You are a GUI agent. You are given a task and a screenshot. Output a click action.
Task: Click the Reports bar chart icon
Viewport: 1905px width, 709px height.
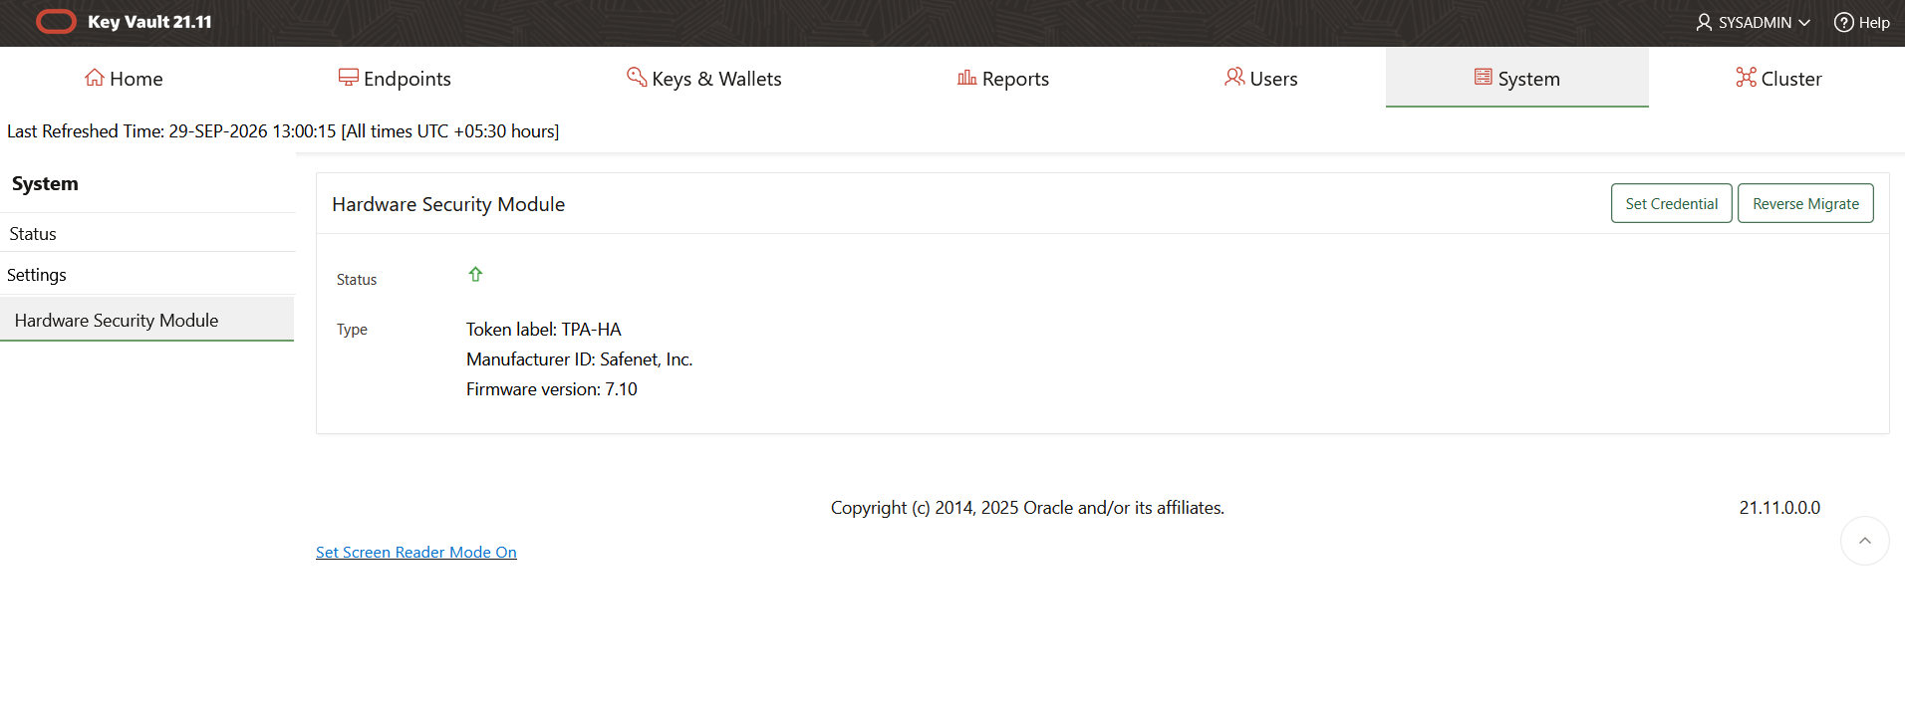[966, 78]
